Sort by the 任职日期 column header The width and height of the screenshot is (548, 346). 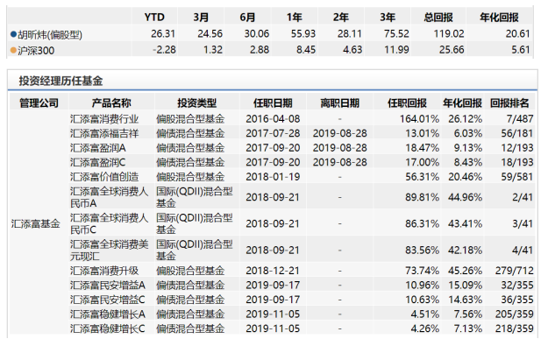[273, 103]
